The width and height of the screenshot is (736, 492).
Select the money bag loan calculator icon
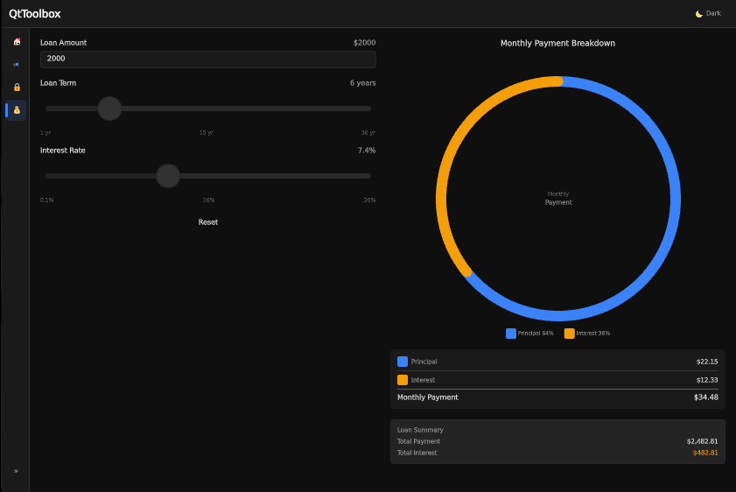point(16,110)
